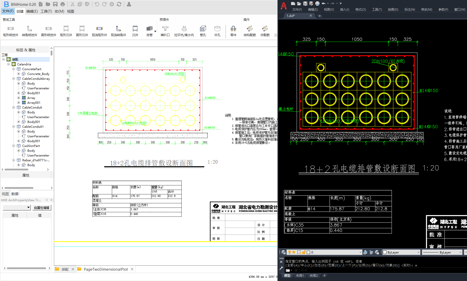Viewport: 467px width, 281px height.
Task: Collapse the ConcretePart tree node
Action: pyautogui.click(x=14, y=69)
